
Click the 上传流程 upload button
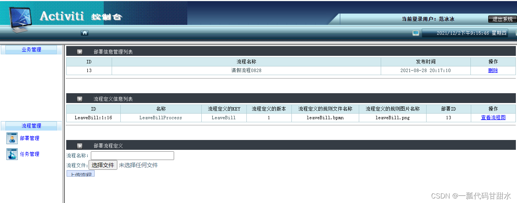(x=81, y=174)
